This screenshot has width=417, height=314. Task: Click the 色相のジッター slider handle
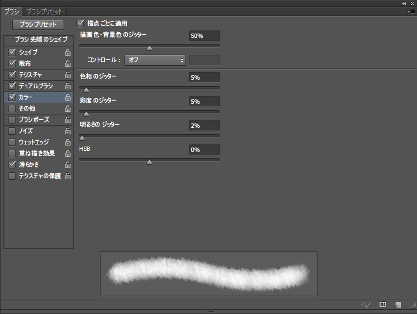click(86, 90)
